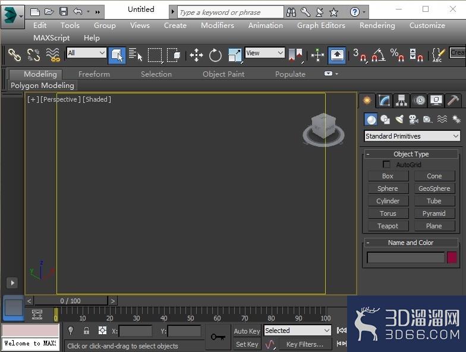Click the keyword search field
This screenshot has width=466, height=352.
point(231,12)
